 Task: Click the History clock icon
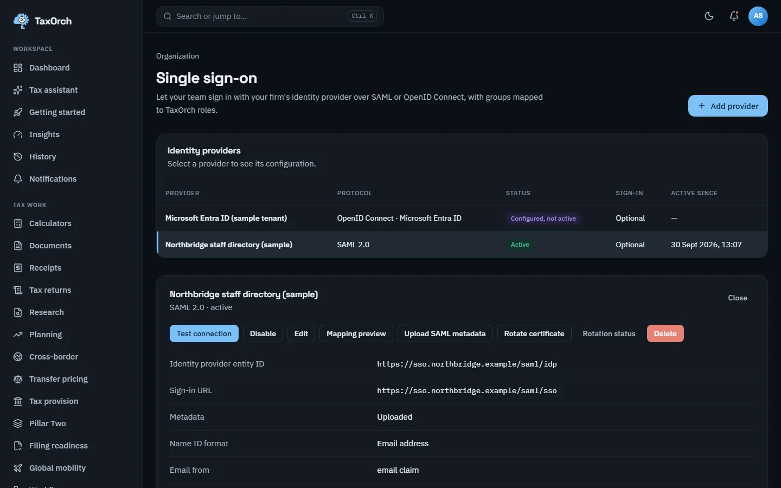pyautogui.click(x=18, y=157)
